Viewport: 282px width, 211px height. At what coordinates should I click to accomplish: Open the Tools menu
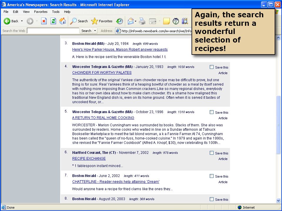click(x=56, y=12)
